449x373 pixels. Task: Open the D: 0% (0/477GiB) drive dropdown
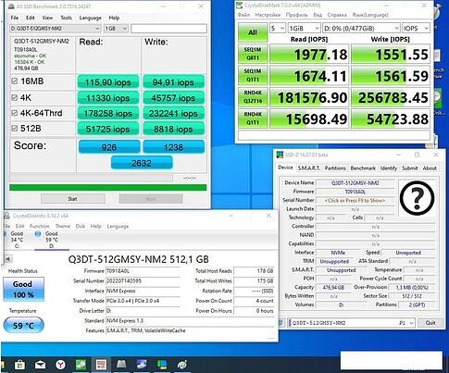click(x=361, y=29)
